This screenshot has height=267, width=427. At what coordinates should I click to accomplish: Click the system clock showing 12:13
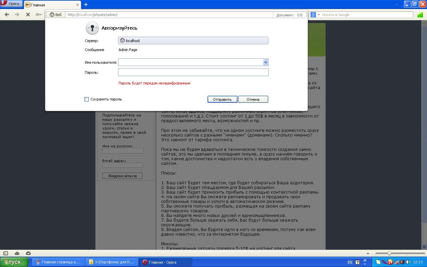[x=418, y=262]
